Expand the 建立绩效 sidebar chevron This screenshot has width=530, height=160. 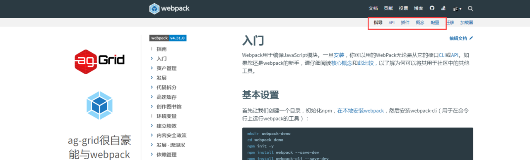click(152, 126)
